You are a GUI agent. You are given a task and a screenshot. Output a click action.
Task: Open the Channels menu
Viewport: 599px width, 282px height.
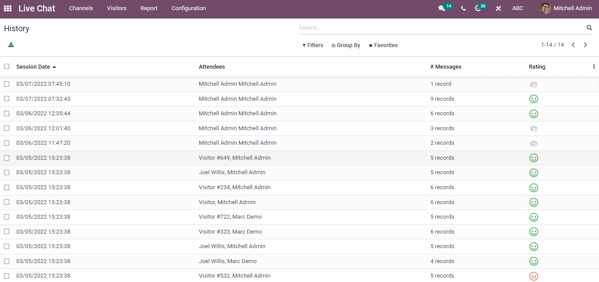pyautogui.click(x=81, y=8)
